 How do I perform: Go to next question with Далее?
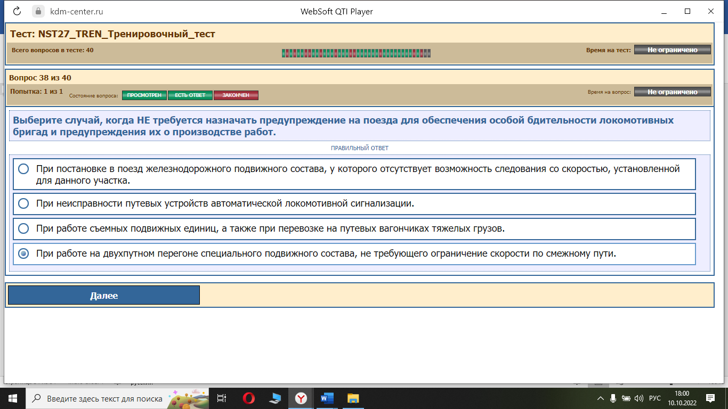[104, 296]
